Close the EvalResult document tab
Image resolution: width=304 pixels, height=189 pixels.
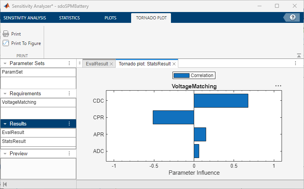111,64
